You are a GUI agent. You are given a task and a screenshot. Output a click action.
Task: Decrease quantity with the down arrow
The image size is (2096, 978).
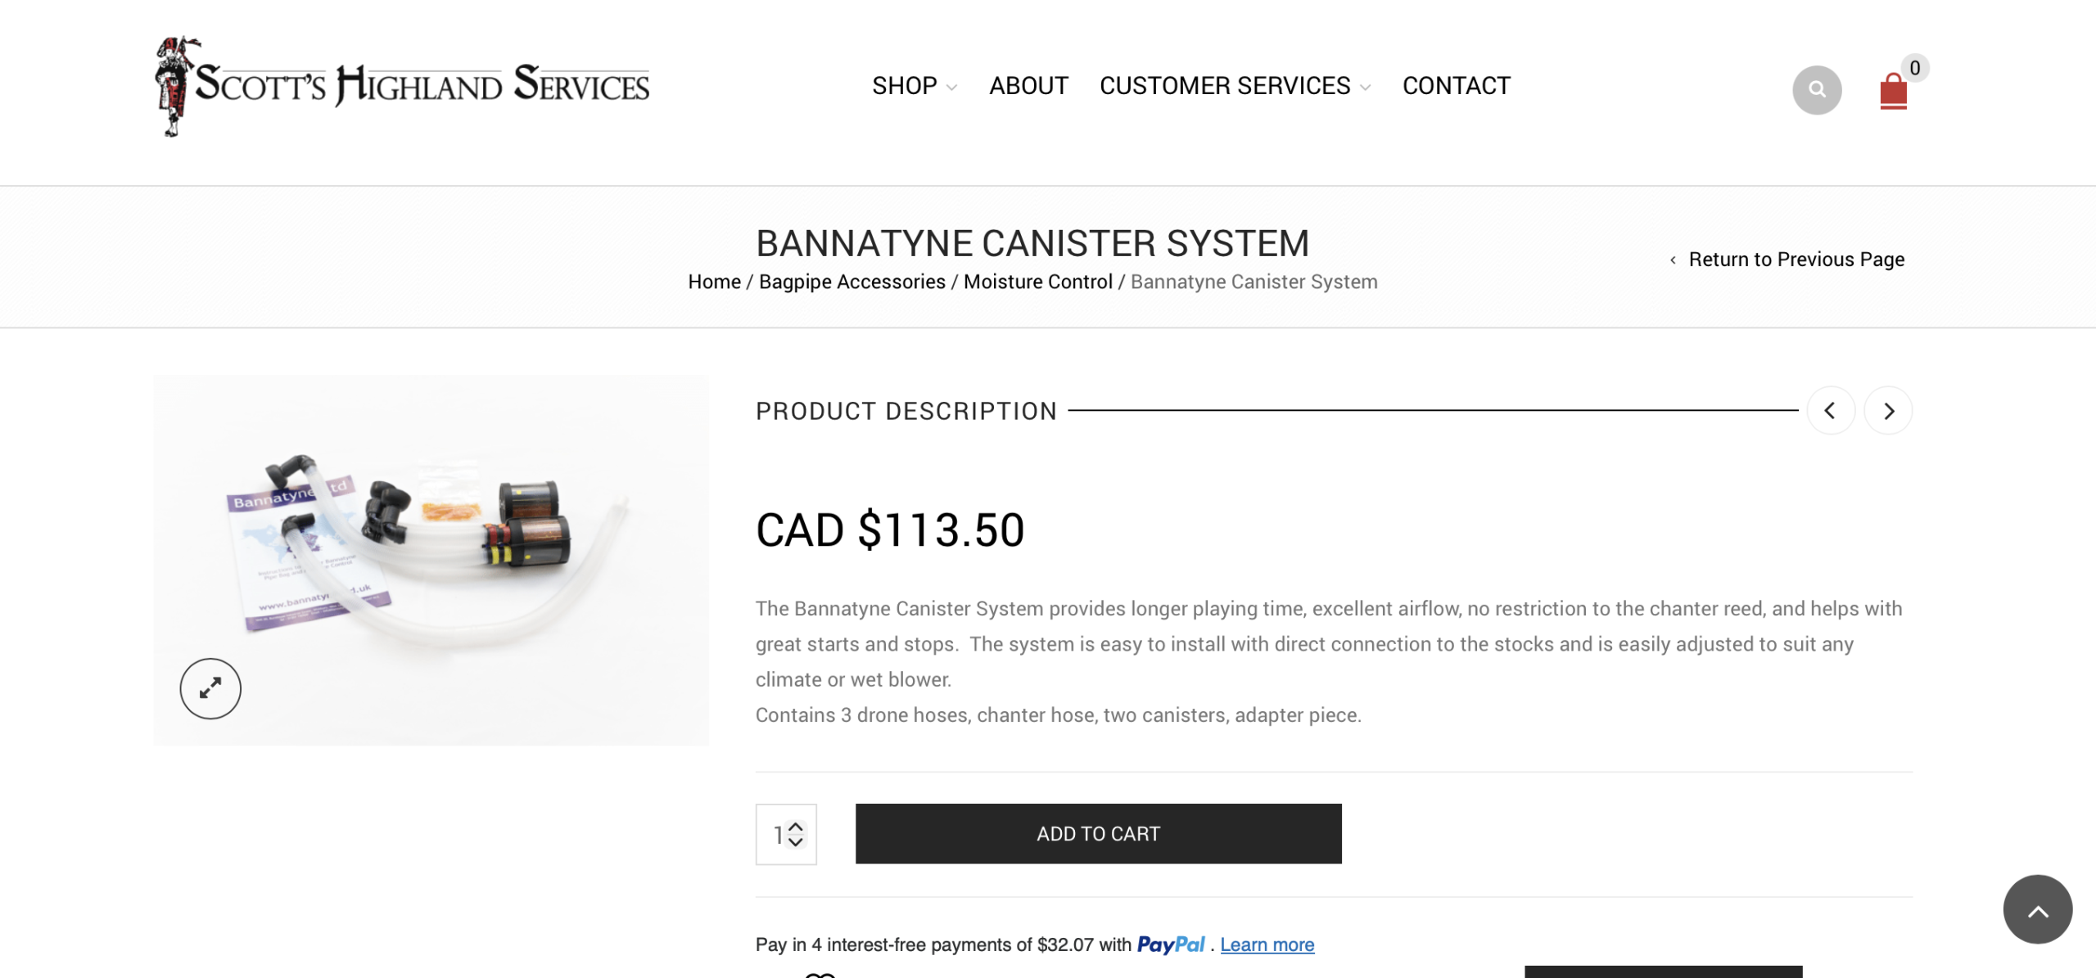[x=796, y=841]
